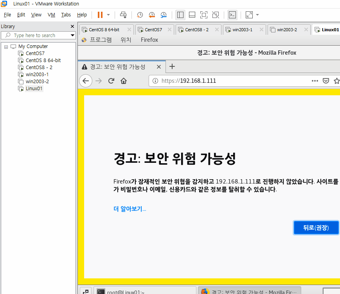The height and width of the screenshot is (294, 340).
Task: Close the CentOS8 - 2 tab
Action: click(x=217, y=29)
